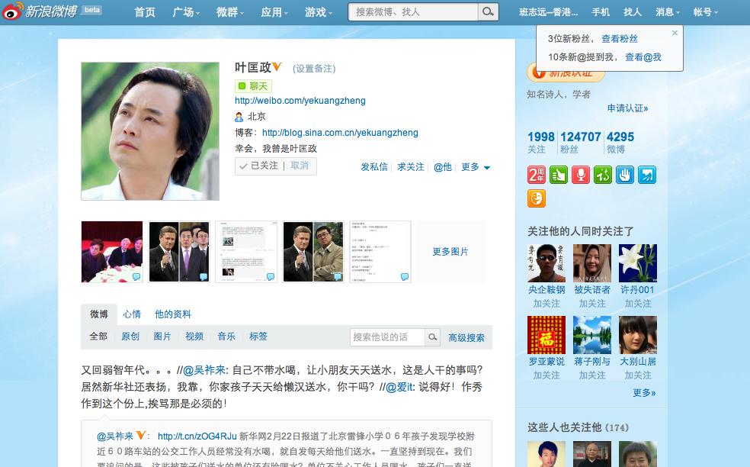Click 取消 to unfollow 叶匡政

[300, 166]
